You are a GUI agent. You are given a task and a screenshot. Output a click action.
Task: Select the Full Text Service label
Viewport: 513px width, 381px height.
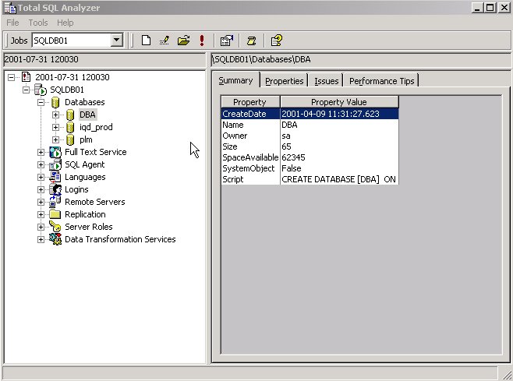point(96,152)
